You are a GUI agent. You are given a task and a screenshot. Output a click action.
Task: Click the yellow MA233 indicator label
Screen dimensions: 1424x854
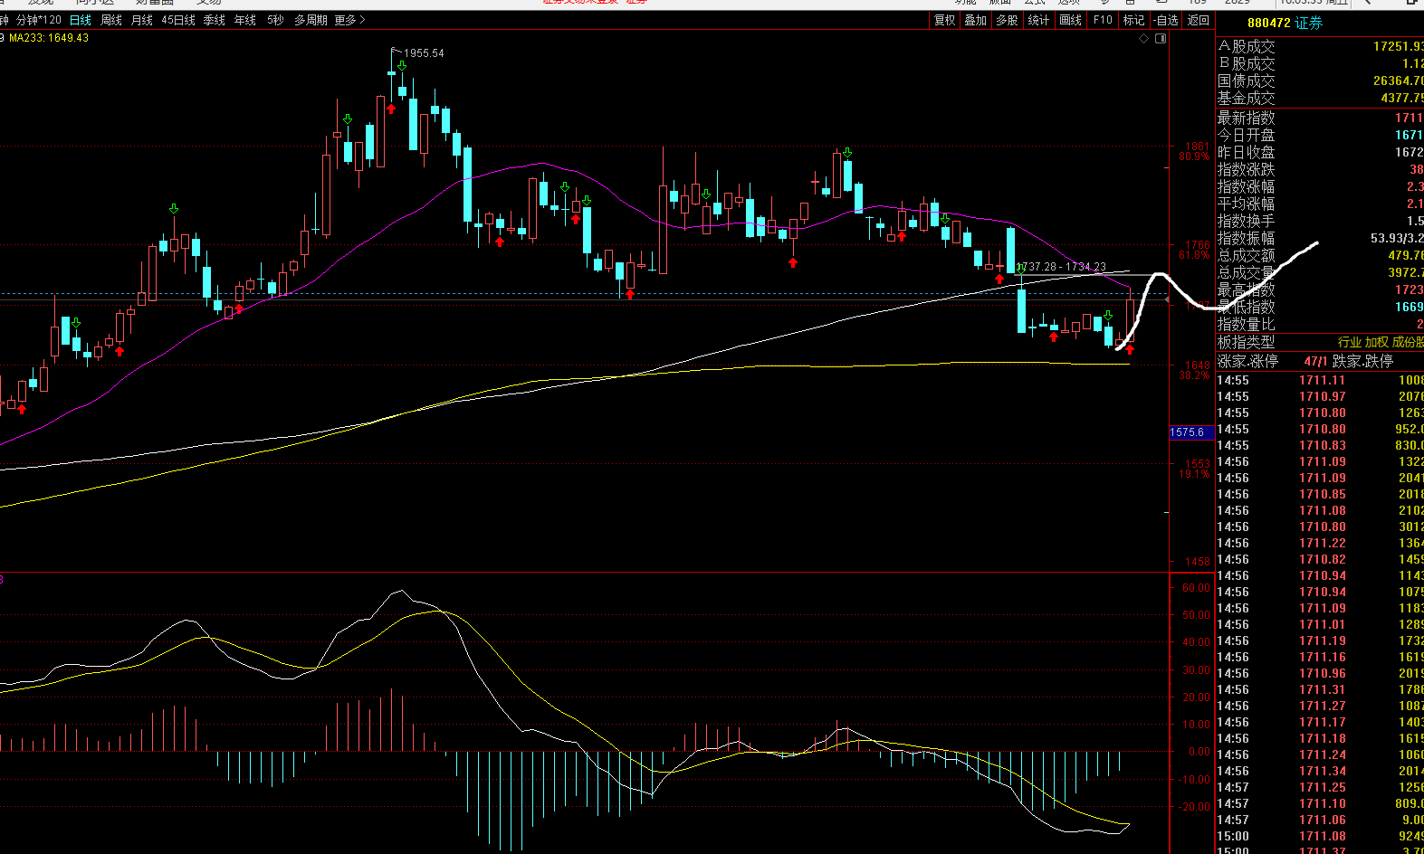pyautogui.click(x=49, y=38)
